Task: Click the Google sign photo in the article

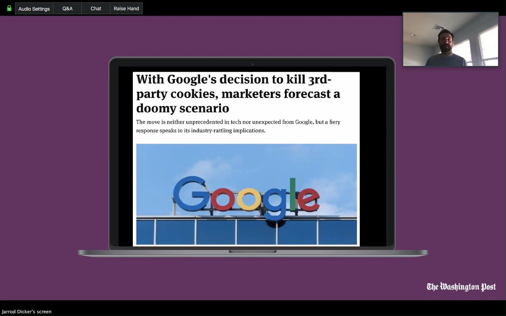Action: coord(246,194)
